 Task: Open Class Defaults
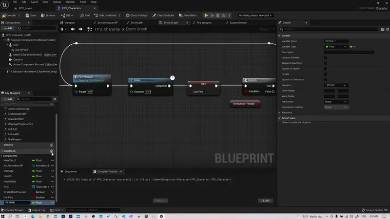point(163,16)
